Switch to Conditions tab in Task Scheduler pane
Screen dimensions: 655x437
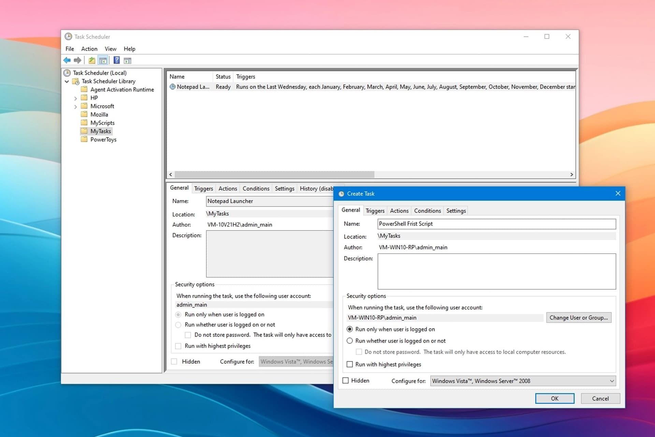[256, 188]
